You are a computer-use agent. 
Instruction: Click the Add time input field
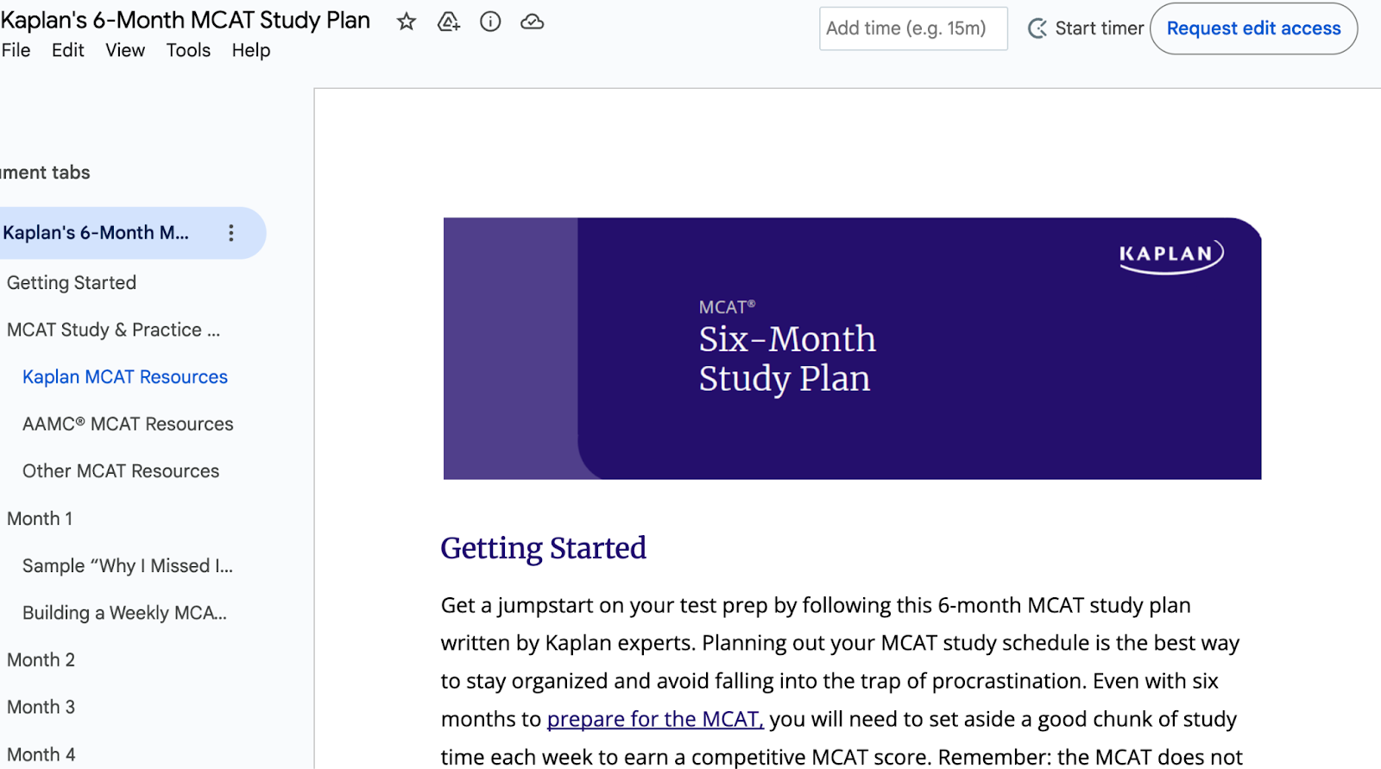[x=912, y=28]
